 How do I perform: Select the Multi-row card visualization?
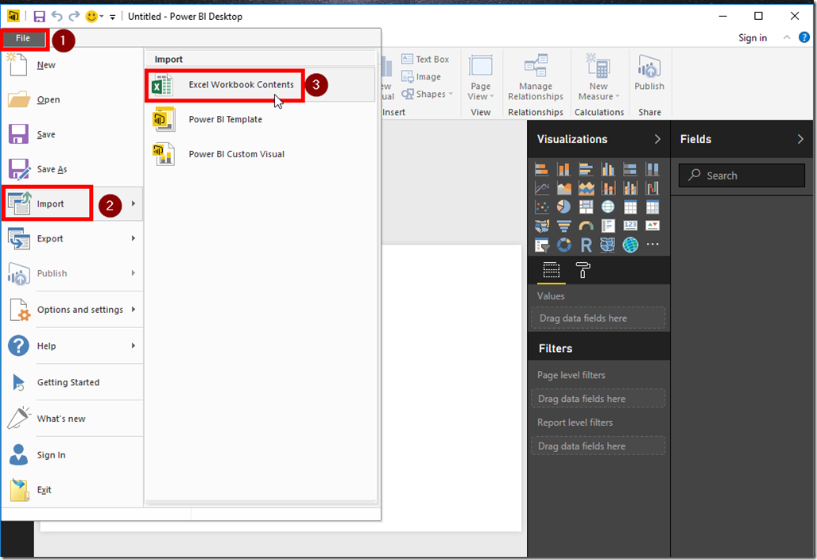pos(608,226)
